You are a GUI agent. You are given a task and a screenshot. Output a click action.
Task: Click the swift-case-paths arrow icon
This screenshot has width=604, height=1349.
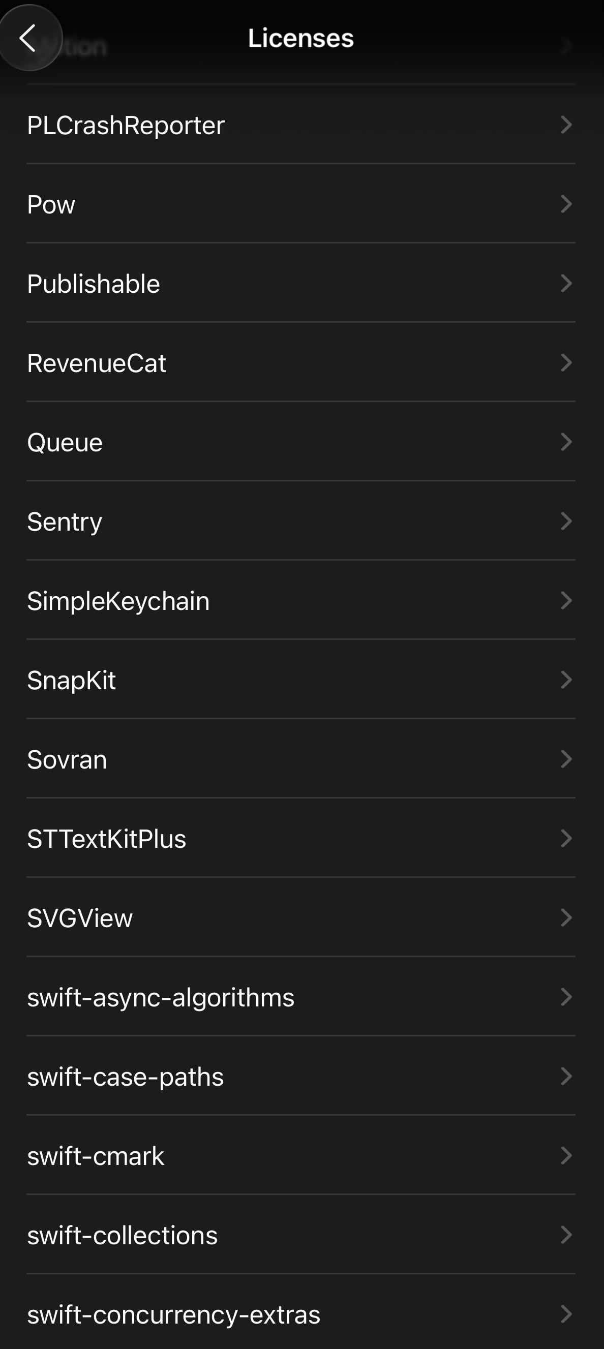(x=566, y=1077)
